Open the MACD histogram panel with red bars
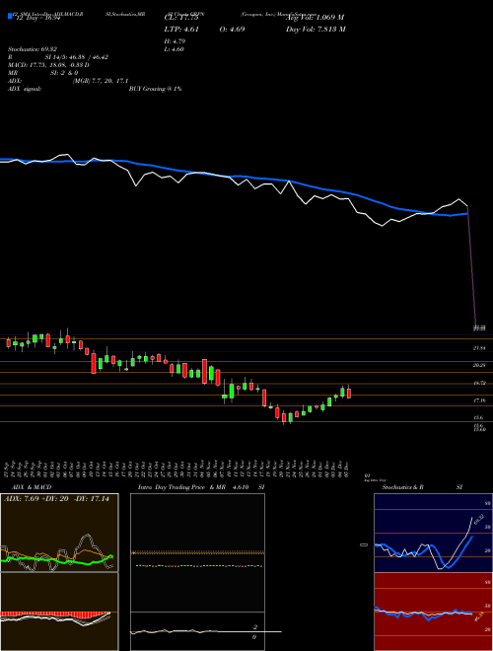 coord(59,612)
